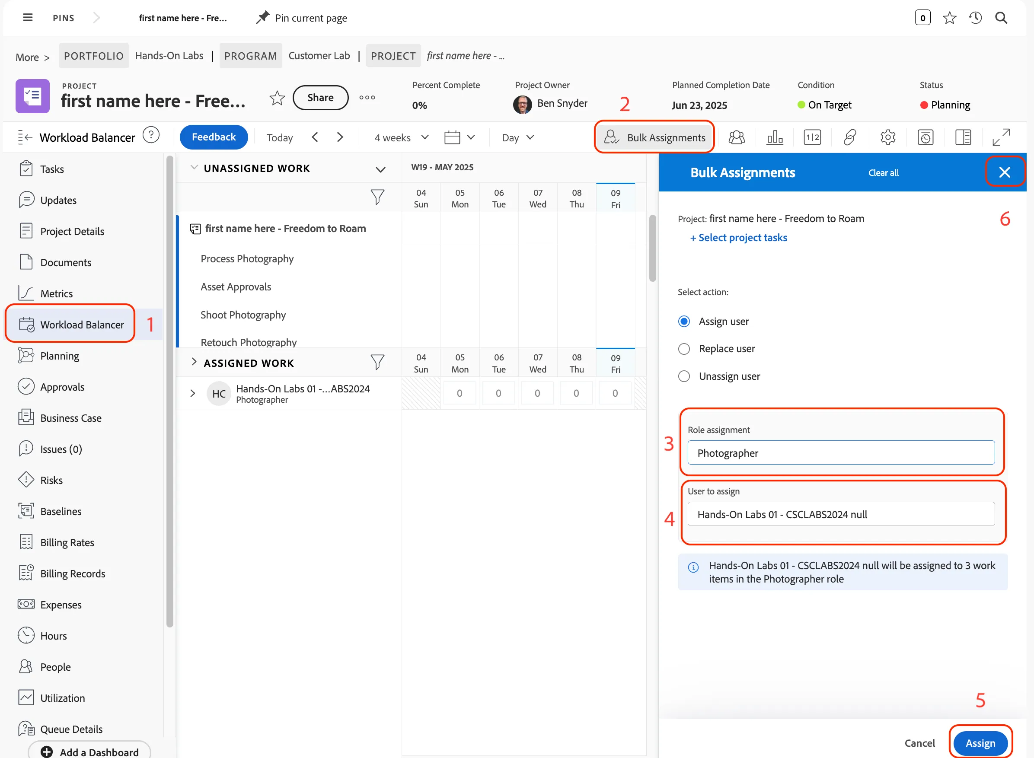This screenshot has width=1034, height=758.
Task: Click the users group icon in toolbar
Action: (x=736, y=137)
